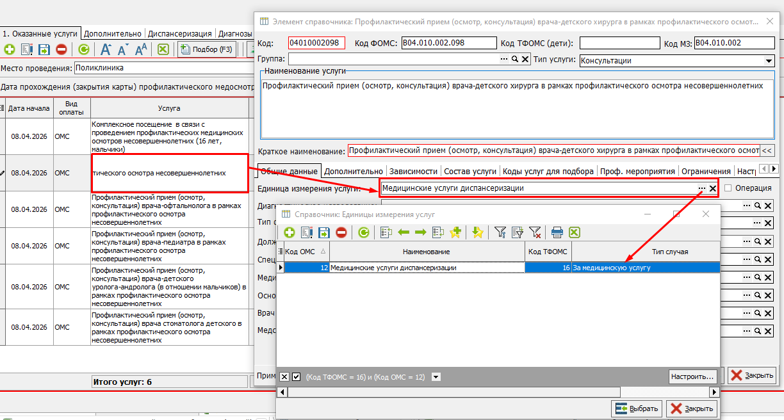Save service record with floppy disk icon
784x420 pixels.
click(44, 49)
